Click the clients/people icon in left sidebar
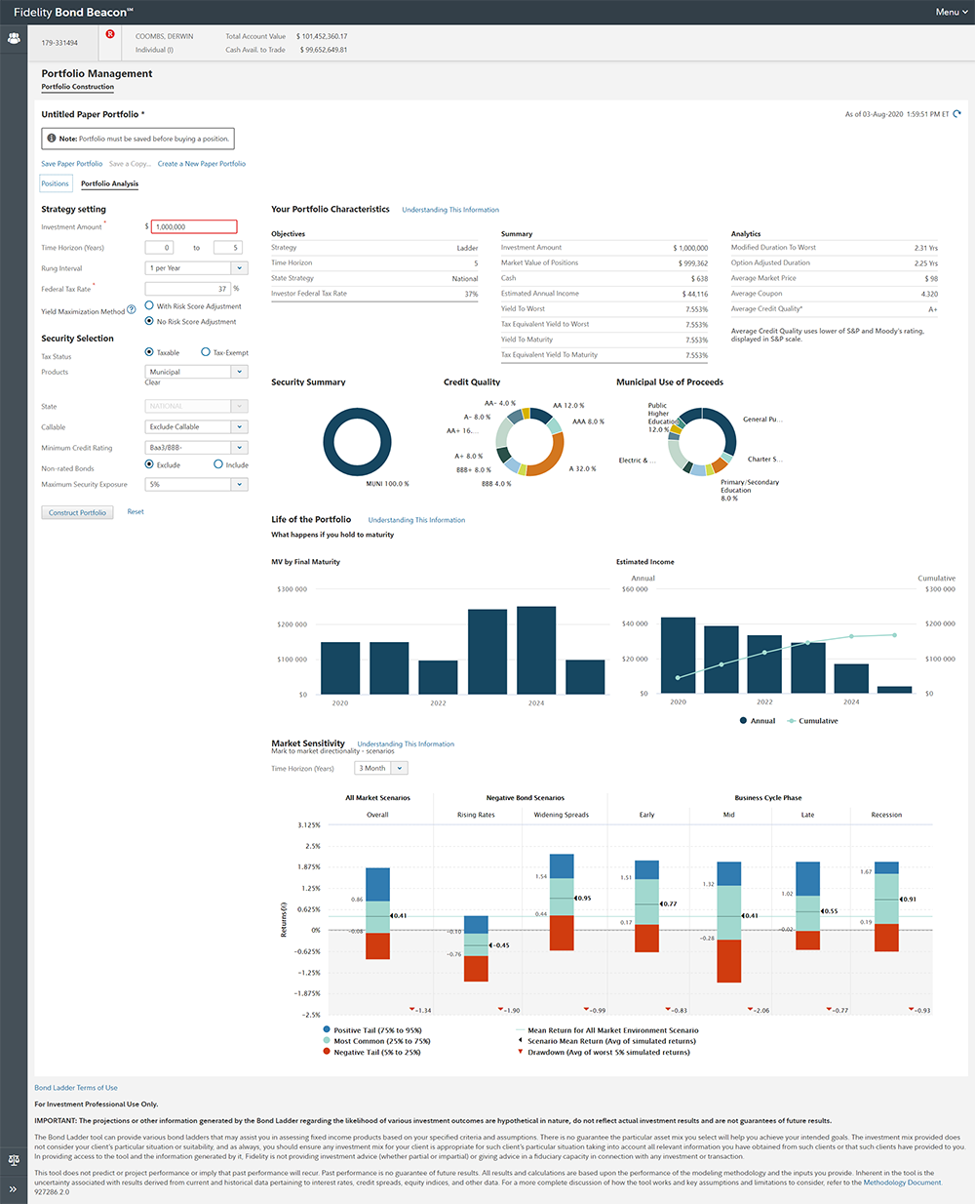975x1204 pixels. click(14, 39)
